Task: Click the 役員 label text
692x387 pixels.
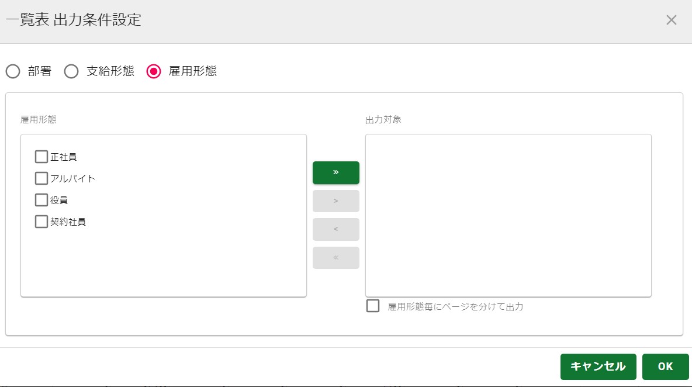Action: pyautogui.click(x=59, y=201)
